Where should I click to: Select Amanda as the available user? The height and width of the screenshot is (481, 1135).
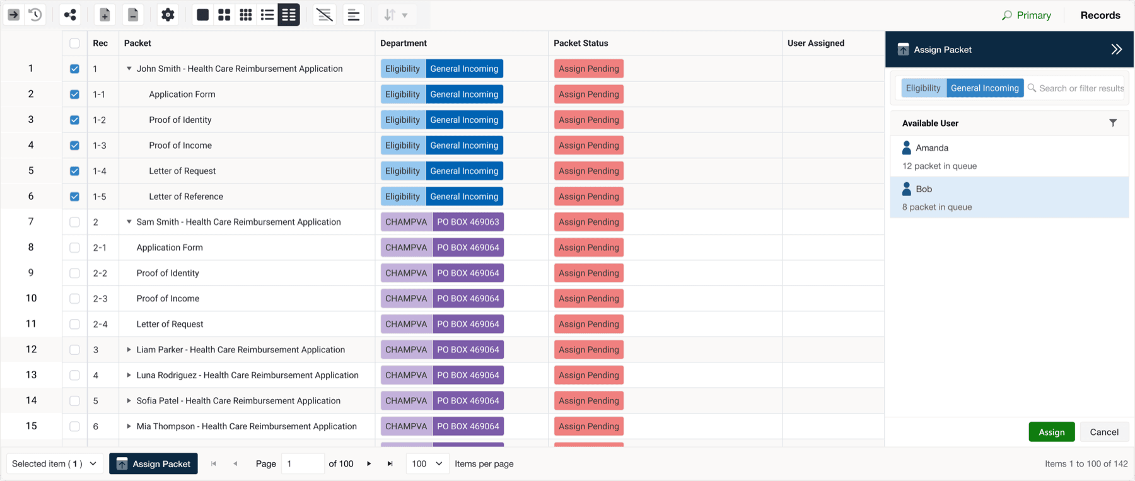1010,156
